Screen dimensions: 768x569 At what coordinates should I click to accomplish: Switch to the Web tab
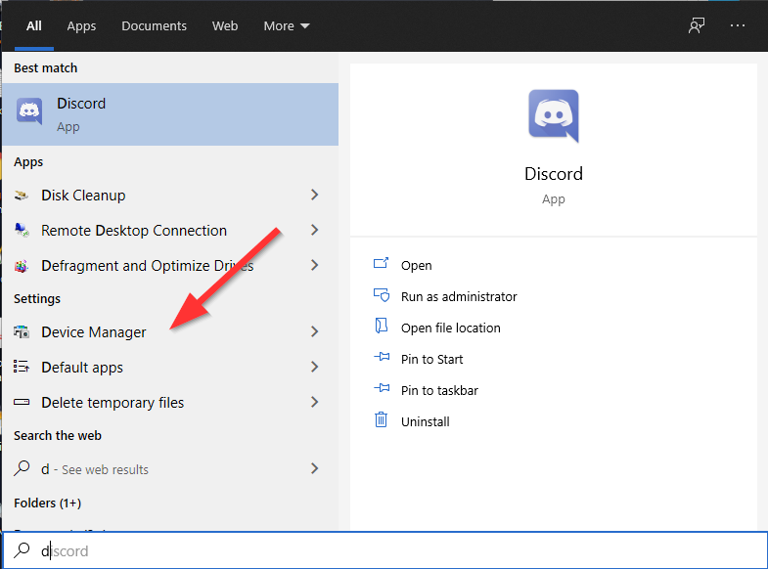point(225,26)
